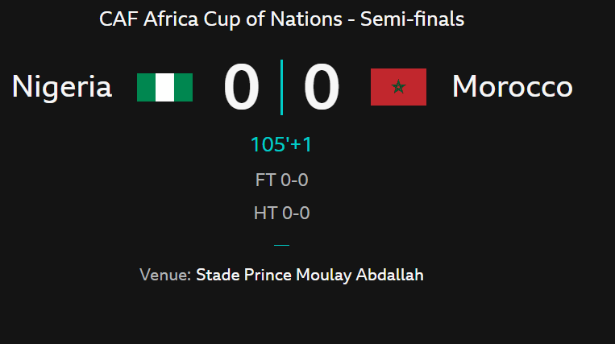615x344 pixels.
Task: Click the left green stripe of Nigeria's flag
Action: (146, 87)
